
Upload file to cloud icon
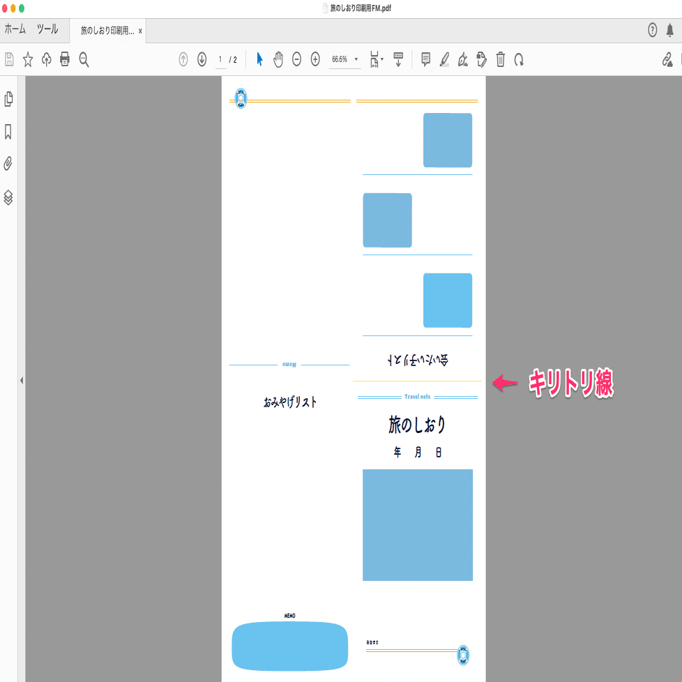click(x=47, y=59)
